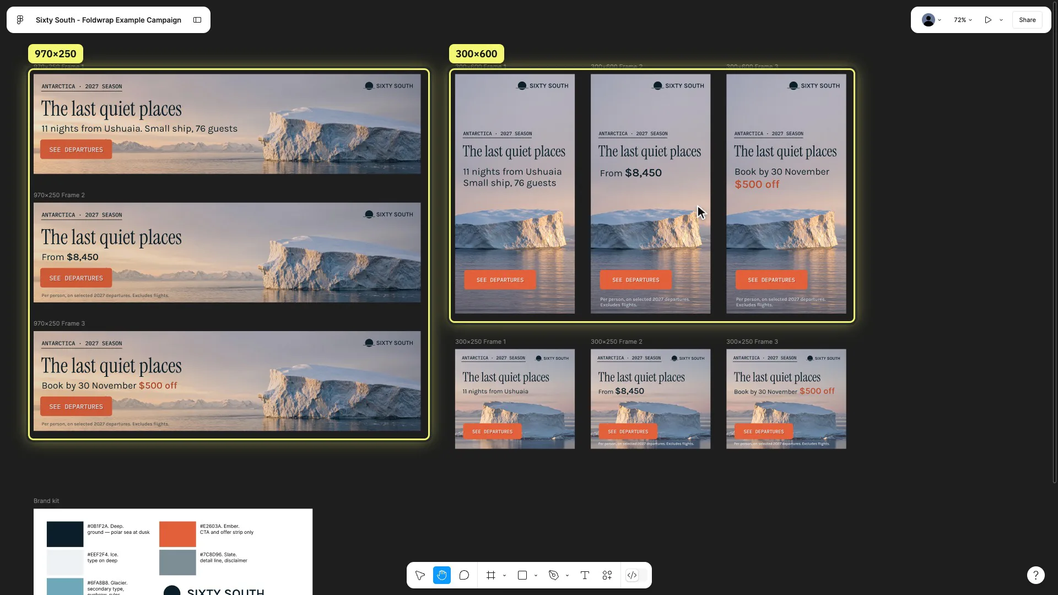The height and width of the screenshot is (595, 1058).
Task: Click the vertical scrollbar on the canvas edge
Action: pos(1055,242)
